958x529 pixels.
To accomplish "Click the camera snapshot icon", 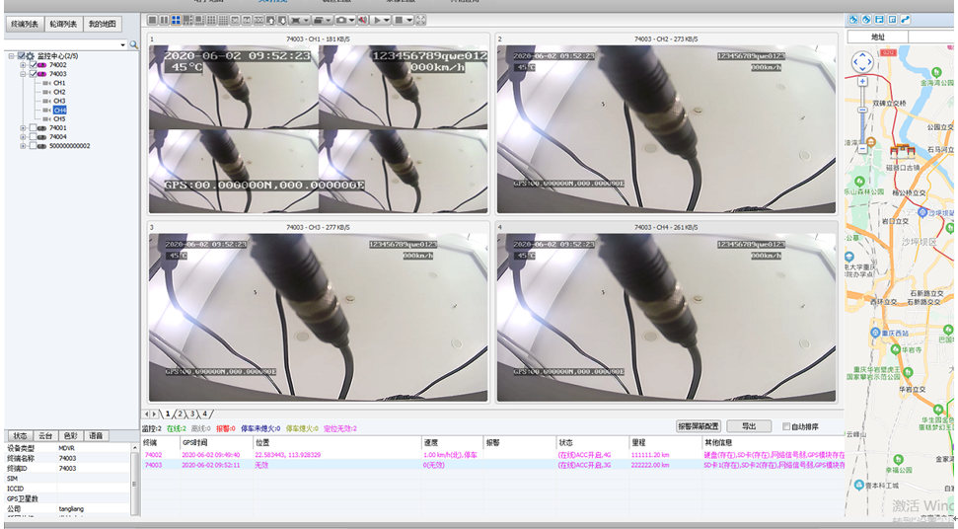I will click(341, 20).
